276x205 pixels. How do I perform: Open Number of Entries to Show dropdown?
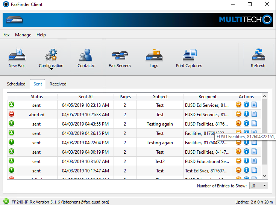(x=259, y=186)
